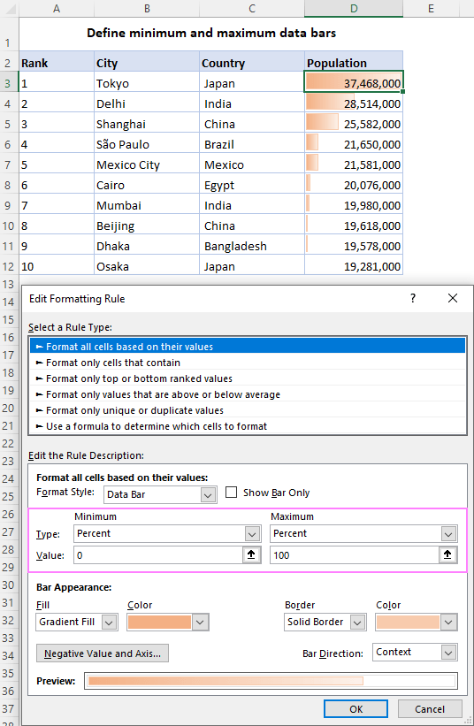Click the Cairo cell
474x726 pixels.
pos(147,185)
